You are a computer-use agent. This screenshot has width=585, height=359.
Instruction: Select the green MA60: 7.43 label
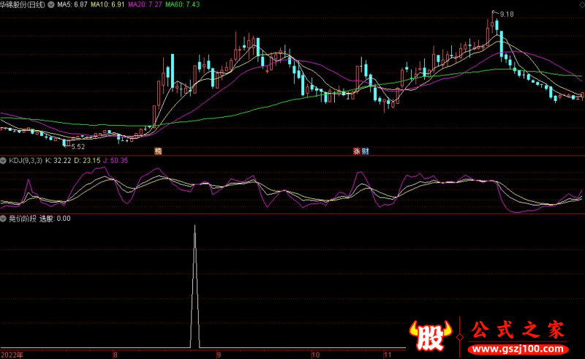(x=182, y=4)
